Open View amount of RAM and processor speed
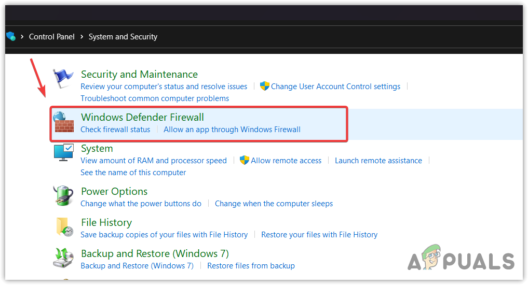 tap(154, 161)
